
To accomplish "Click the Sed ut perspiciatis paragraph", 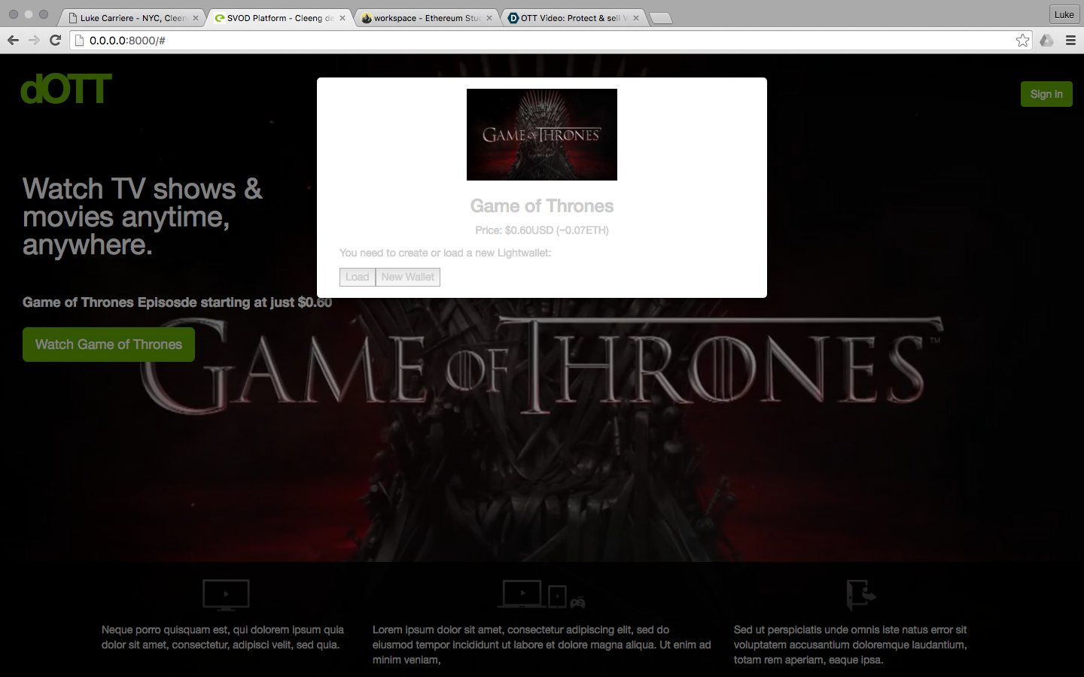I will (x=851, y=645).
